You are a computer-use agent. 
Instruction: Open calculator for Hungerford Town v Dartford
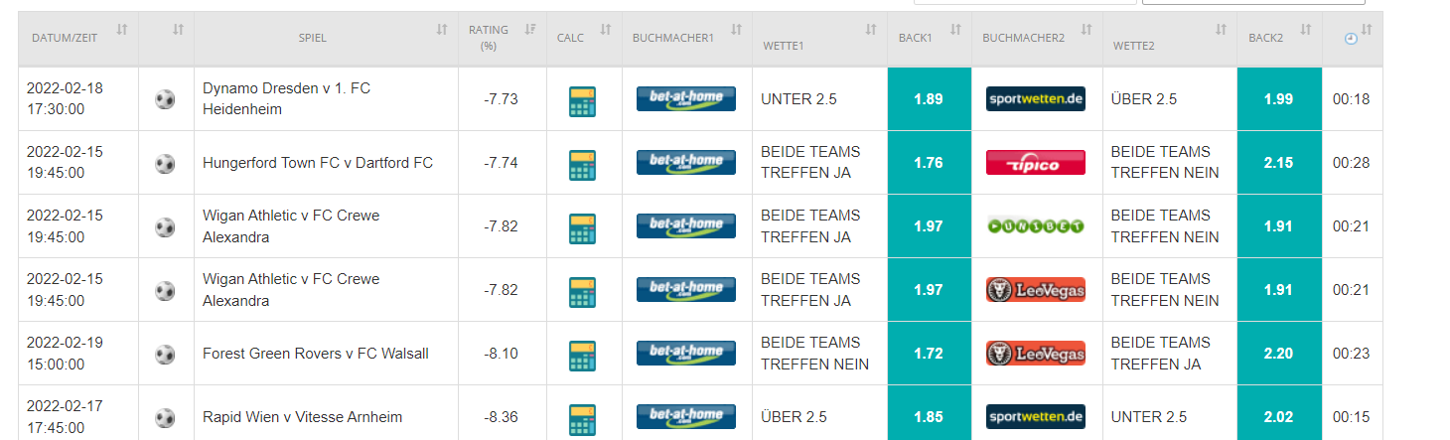[x=582, y=165]
